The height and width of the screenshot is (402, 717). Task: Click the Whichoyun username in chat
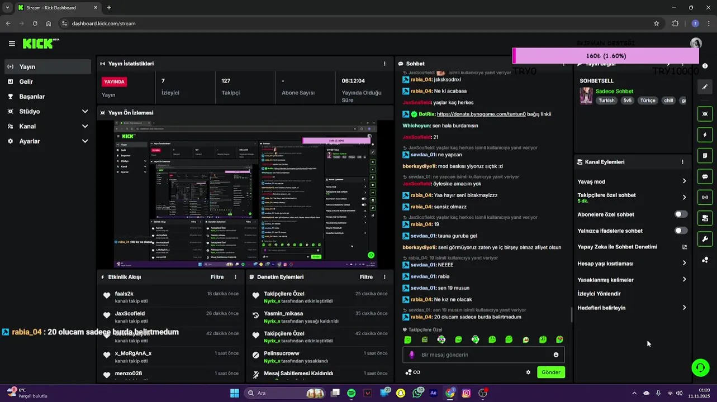416,126
